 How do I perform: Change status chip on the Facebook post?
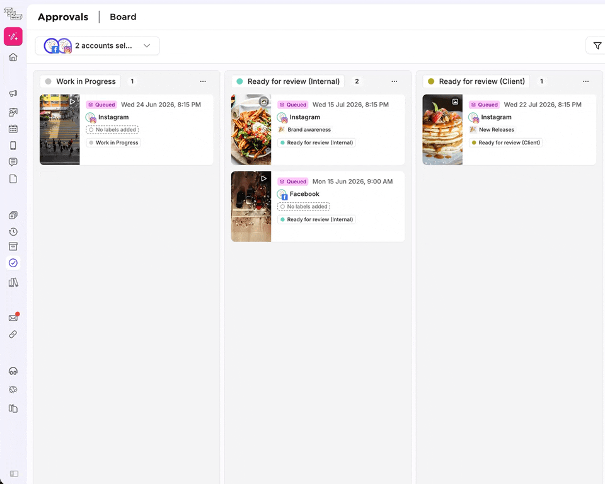[x=316, y=219]
